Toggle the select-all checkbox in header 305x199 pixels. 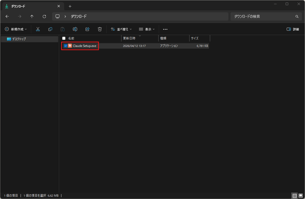64,38
